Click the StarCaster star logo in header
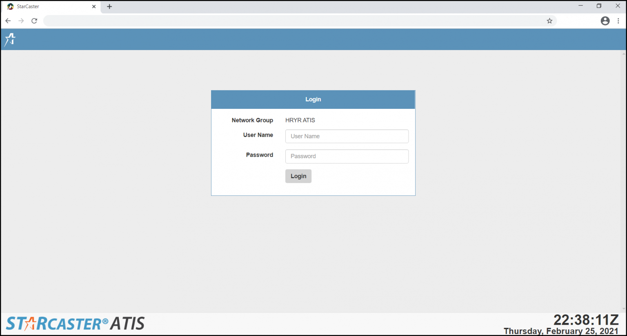This screenshot has height=336, width=627. pos(10,39)
